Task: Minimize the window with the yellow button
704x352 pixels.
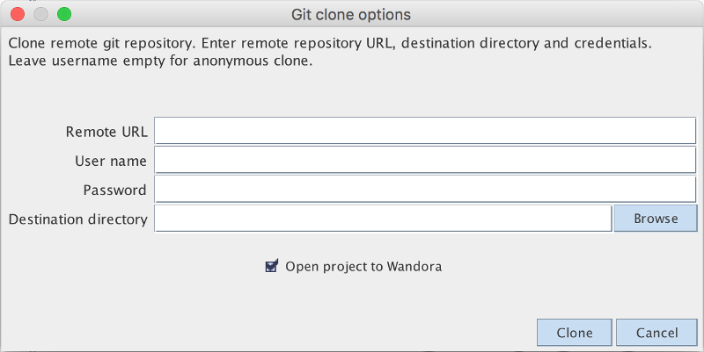Action: click(x=40, y=15)
